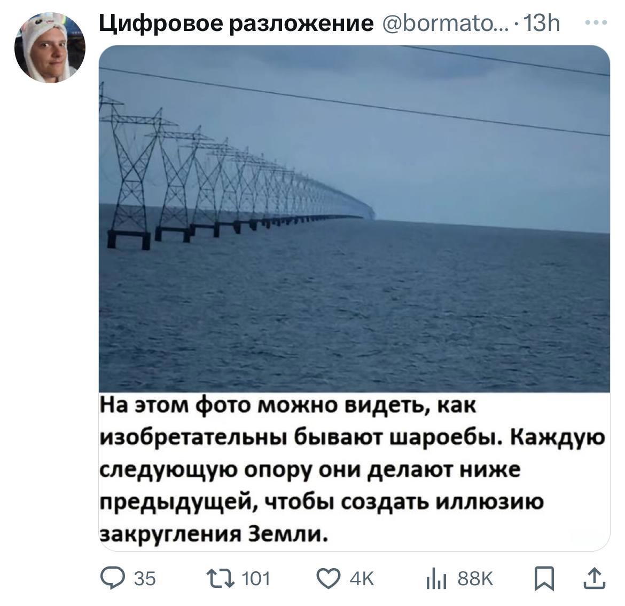Click the 88K views count
The width and height of the screenshot is (625, 606).
475,579
